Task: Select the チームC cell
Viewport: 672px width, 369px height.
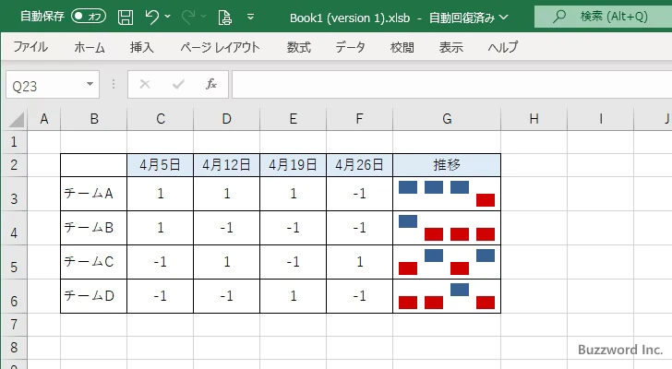Action: tap(94, 262)
